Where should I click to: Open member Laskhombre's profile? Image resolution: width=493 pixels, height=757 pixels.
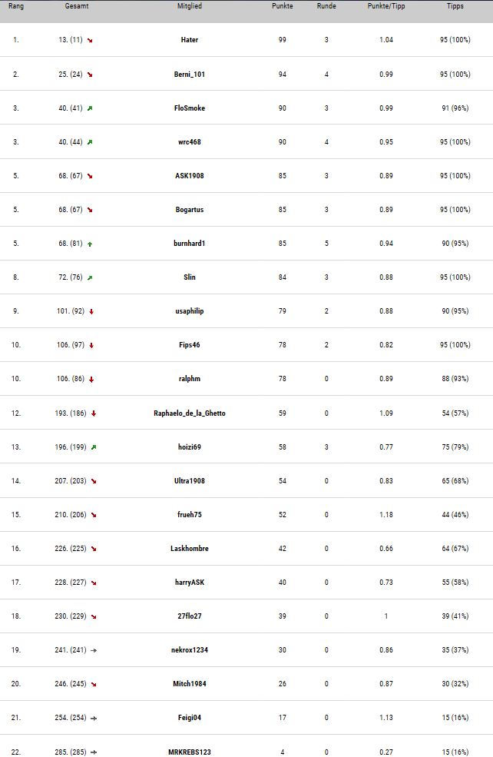coord(190,549)
